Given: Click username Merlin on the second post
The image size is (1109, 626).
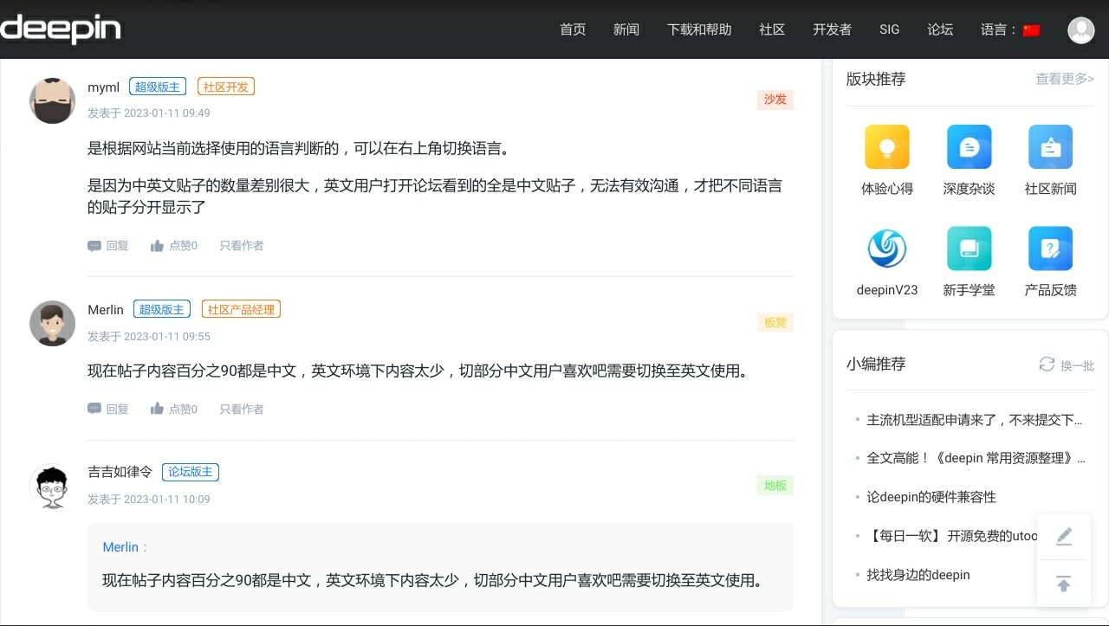Looking at the screenshot, I should (106, 310).
